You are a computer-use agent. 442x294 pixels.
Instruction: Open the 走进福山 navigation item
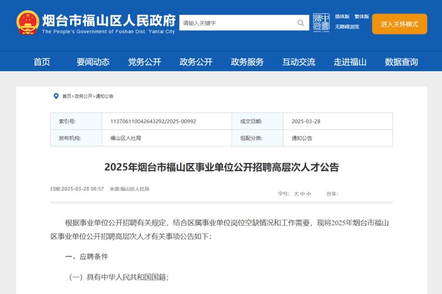coord(350,62)
